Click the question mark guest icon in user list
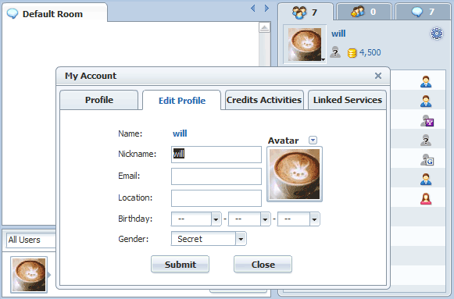The height and width of the screenshot is (299, 454). point(426,141)
